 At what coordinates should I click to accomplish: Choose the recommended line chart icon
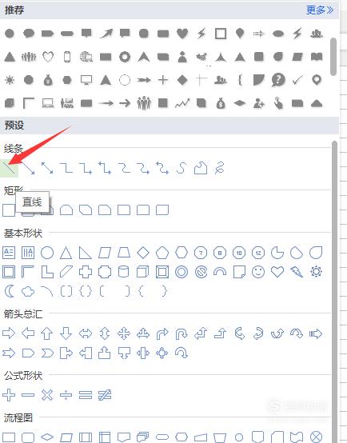pyautogui.click(x=182, y=103)
